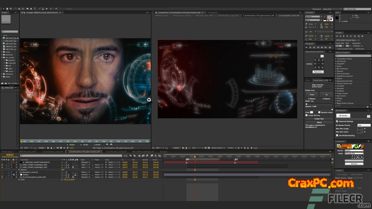
Task: Select the Eraser tool
Action: click(47, 9)
